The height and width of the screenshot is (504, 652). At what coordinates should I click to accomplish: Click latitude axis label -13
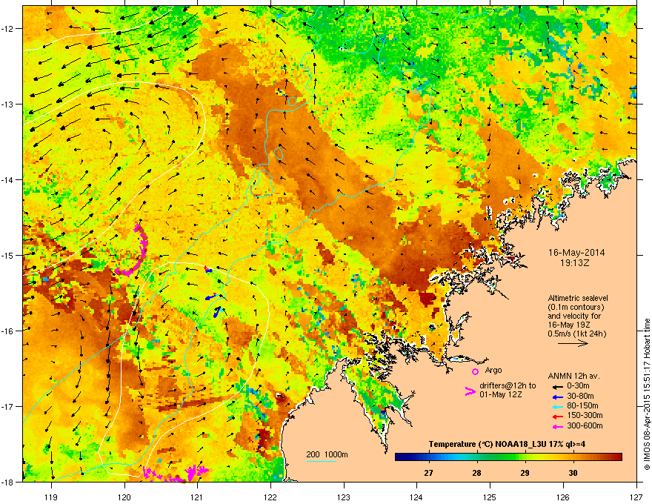(x=7, y=105)
